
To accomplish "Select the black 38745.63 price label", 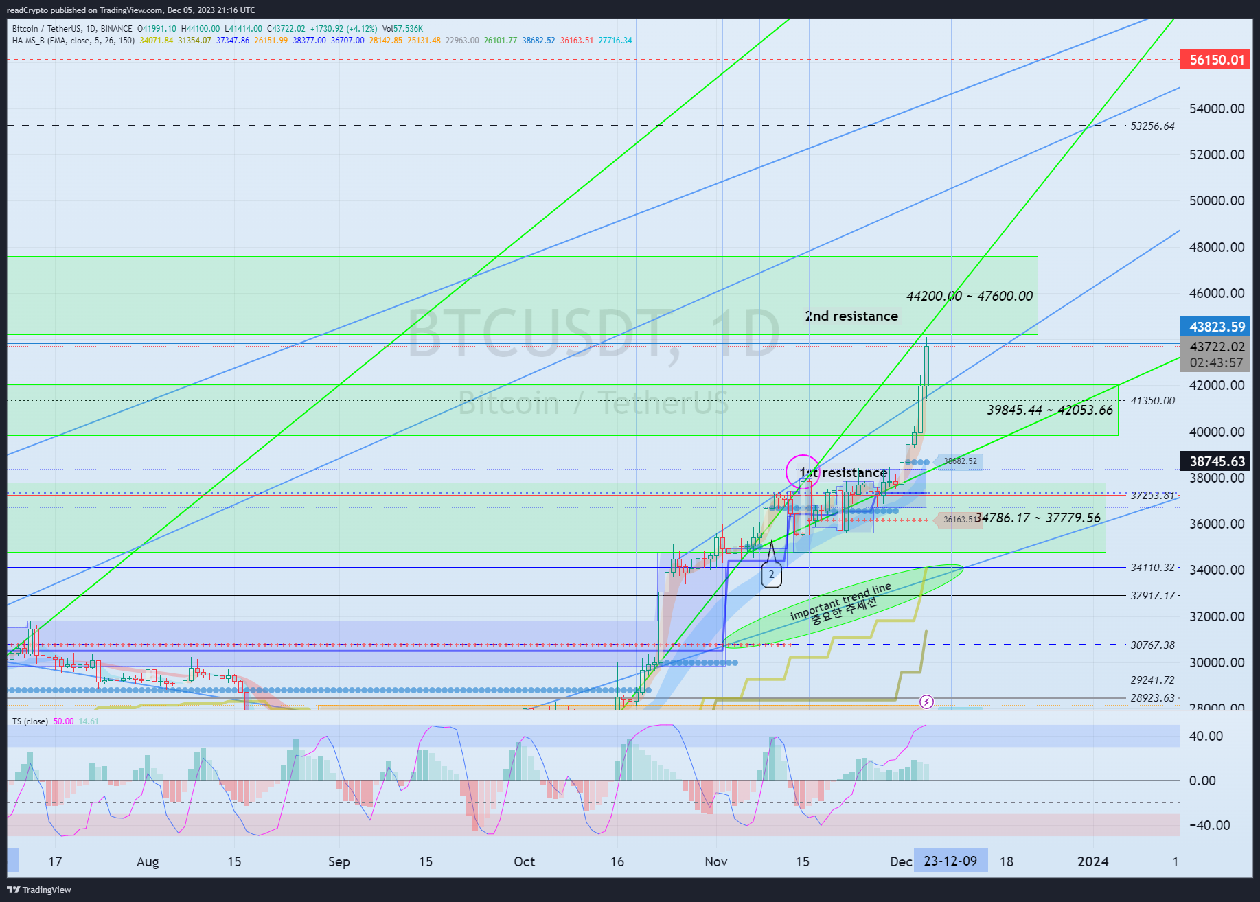I will point(1216,461).
